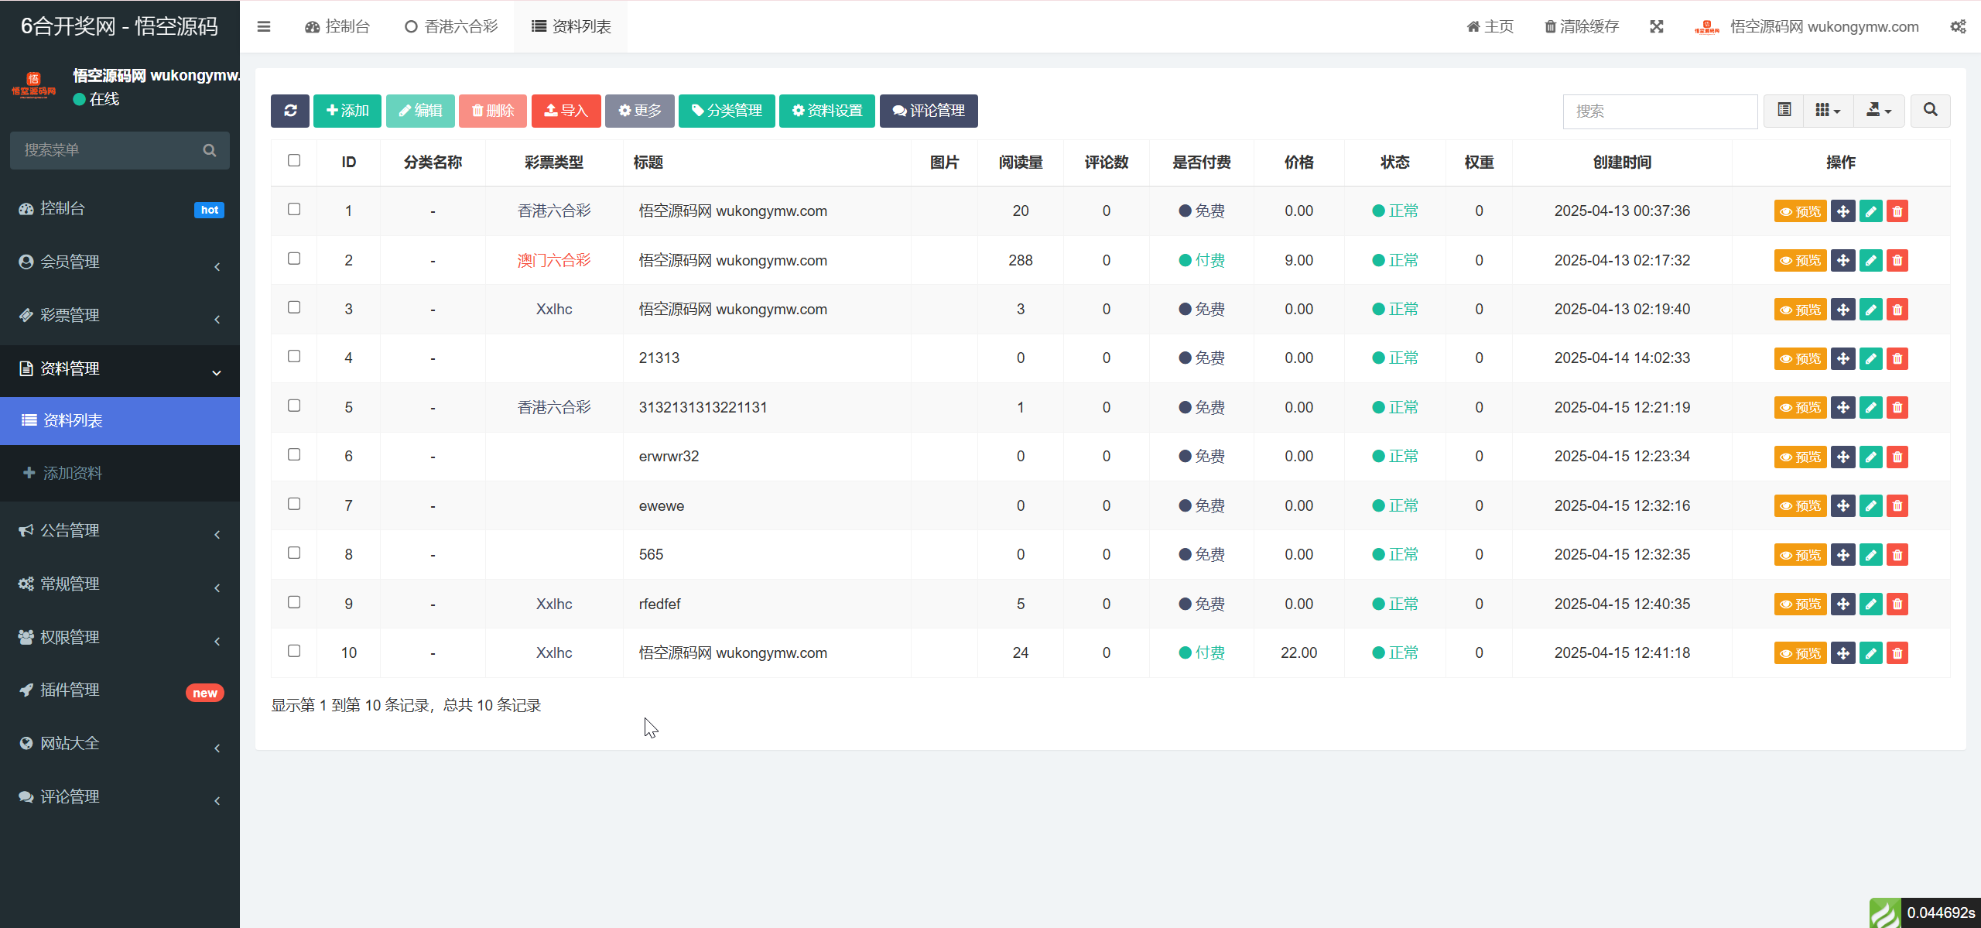This screenshot has height=928, width=1981.
Task: Click the green edit pencil icon for row 5
Action: [1870, 408]
